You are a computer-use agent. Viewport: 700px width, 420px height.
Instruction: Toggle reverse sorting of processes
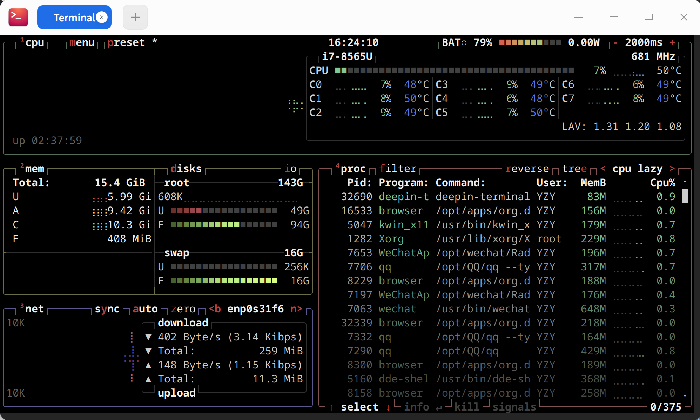tap(527, 169)
